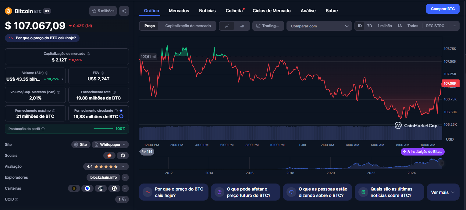The height and width of the screenshot is (210, 466).
Task: Open the Mercados tab
Action: 179,11
